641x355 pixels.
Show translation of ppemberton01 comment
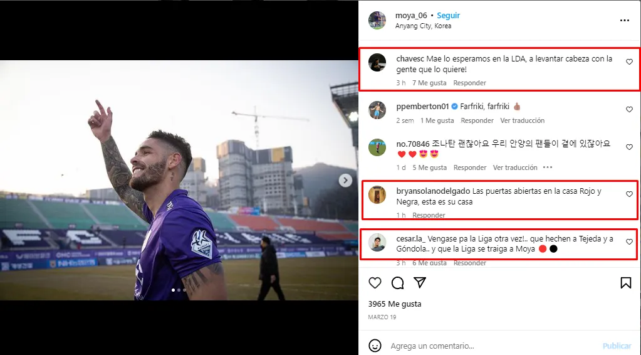[522, 120]
